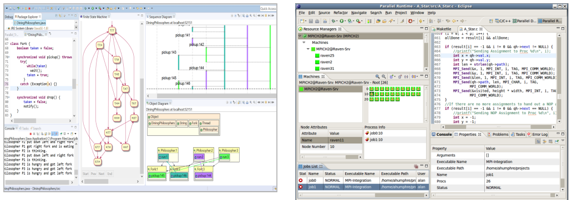Open dropdown beside New icon in Parallel Runtime
Viewport: 572px width, 200px height.
click(306, 21)
